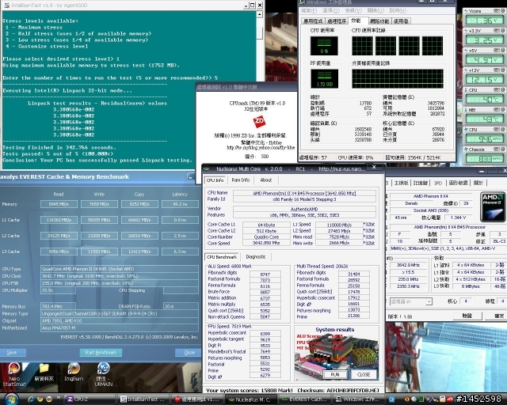The height and width of the screenshot is (405, 507).
Task: Switch to the Networking tab in Task Manager
Action: [379, 21]
